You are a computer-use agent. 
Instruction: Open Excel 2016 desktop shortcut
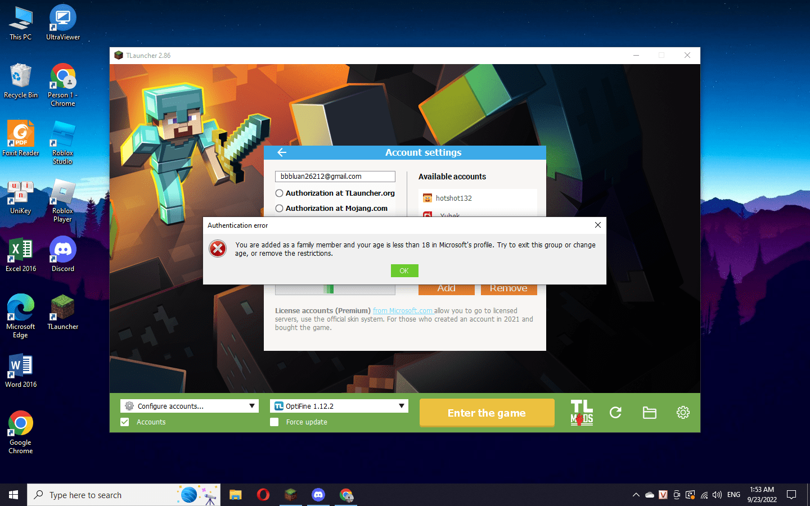(21, 255)
